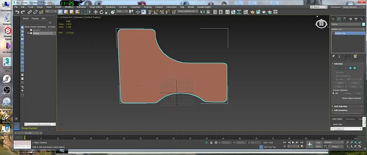This screenshot has width=367, height=155.
Task: Click the Undo arrow in the toolbar
Action: [17, 12]
